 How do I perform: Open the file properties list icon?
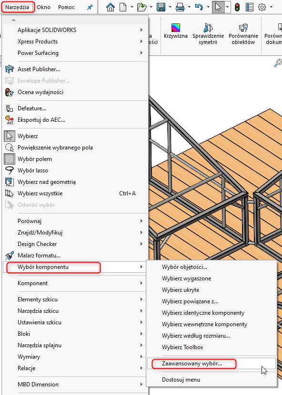[249, 7]
